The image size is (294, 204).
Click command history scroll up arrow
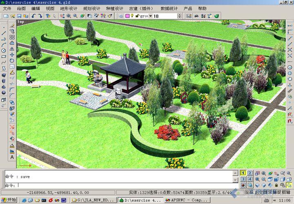coord(235,173)
